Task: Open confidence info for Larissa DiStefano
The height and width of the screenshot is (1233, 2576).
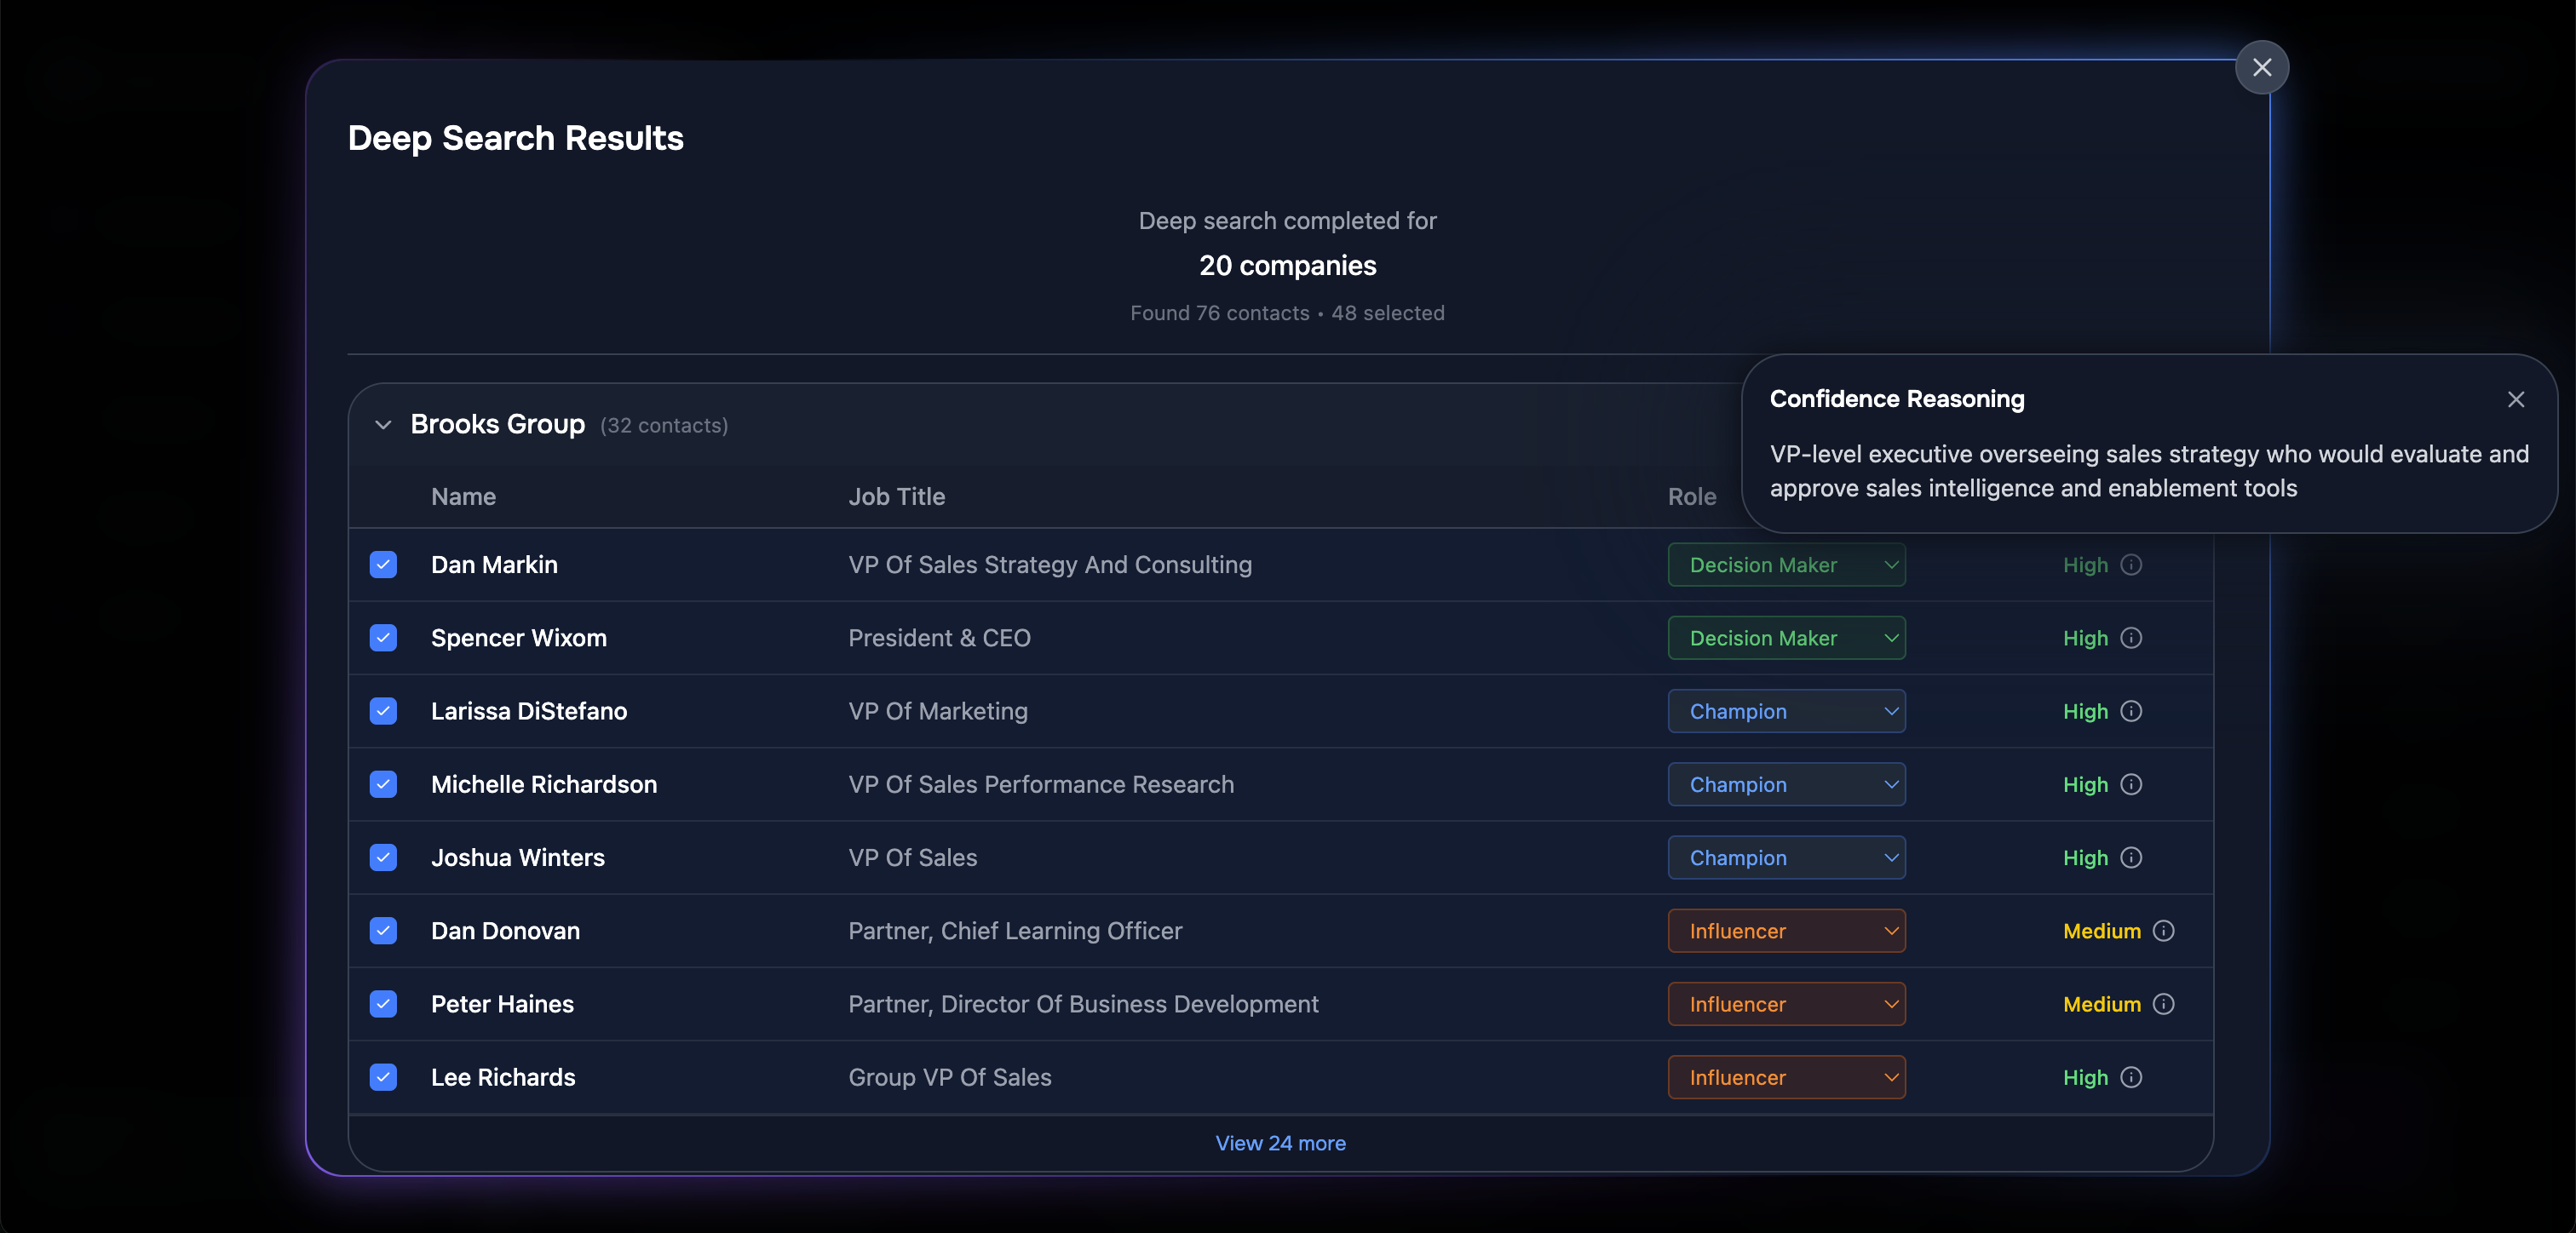Action: click(2131, 711)
